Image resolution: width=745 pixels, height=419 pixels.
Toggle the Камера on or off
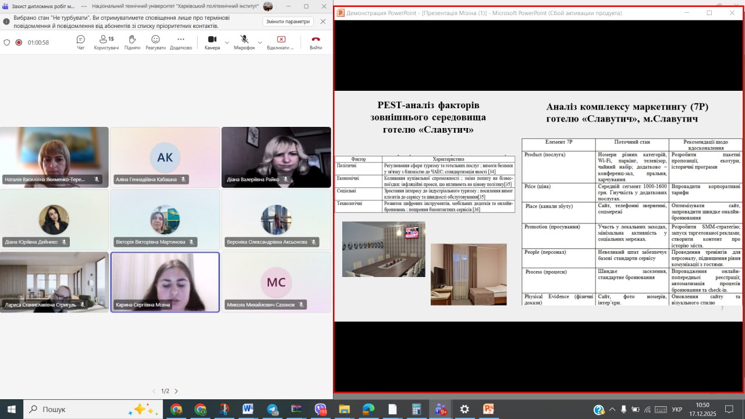(x=212, y=42)
